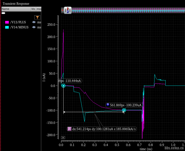Click the zoom scrollbar handle icon
The image size is (185, 151).
[x=68, y=11]
